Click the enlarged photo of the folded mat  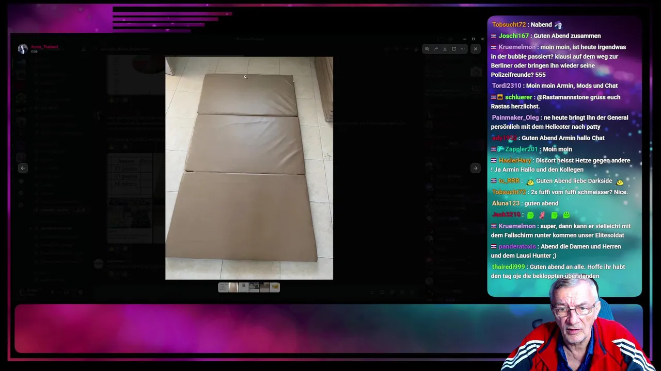249,168
